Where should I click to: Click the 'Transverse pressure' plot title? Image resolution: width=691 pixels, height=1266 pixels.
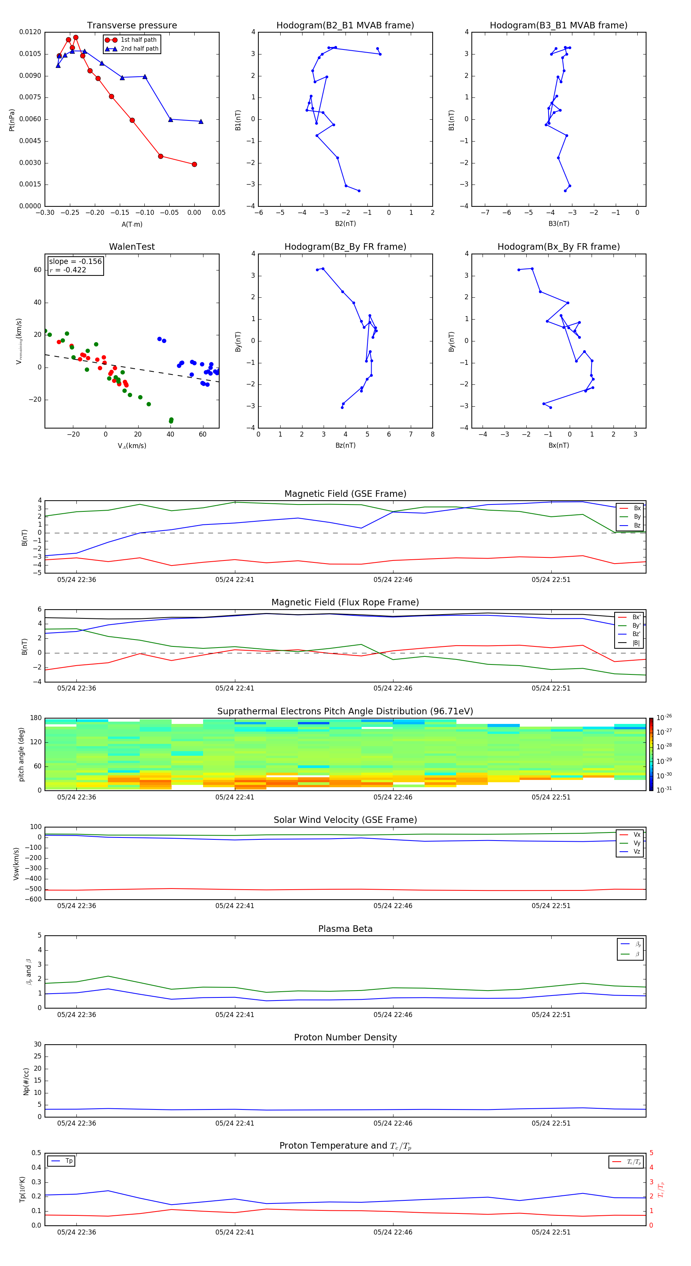coord(132,26)
